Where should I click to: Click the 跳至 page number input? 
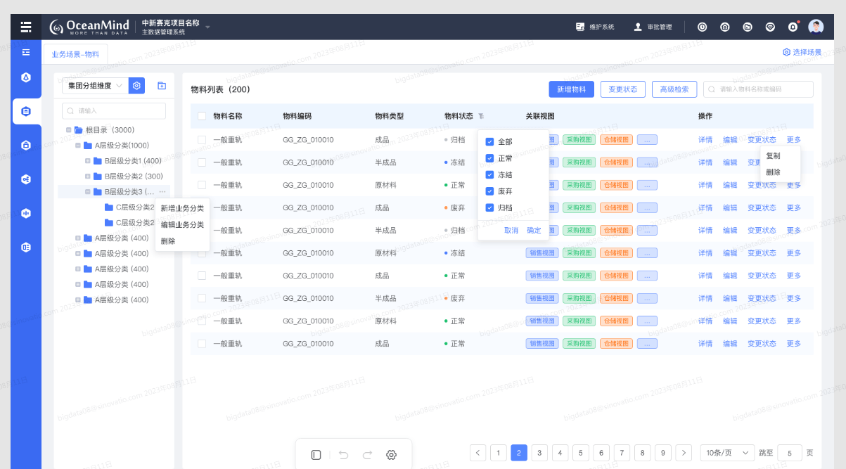pos(790,453)
